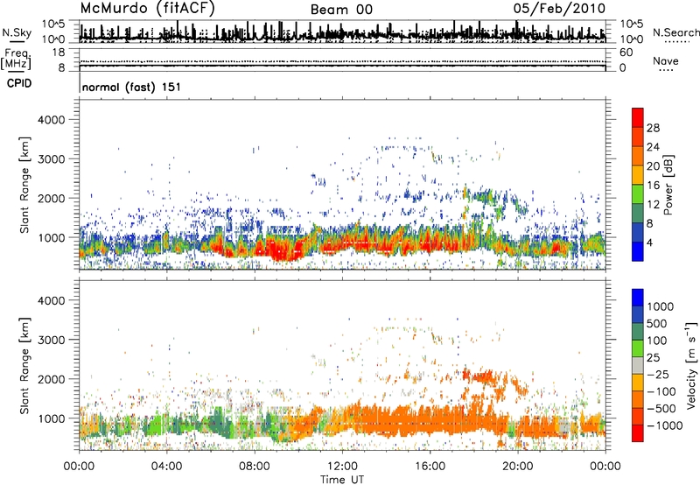
Task: Select the date "05/Feb/2010"
Action: pyautogui.click(x=559, y=8)
